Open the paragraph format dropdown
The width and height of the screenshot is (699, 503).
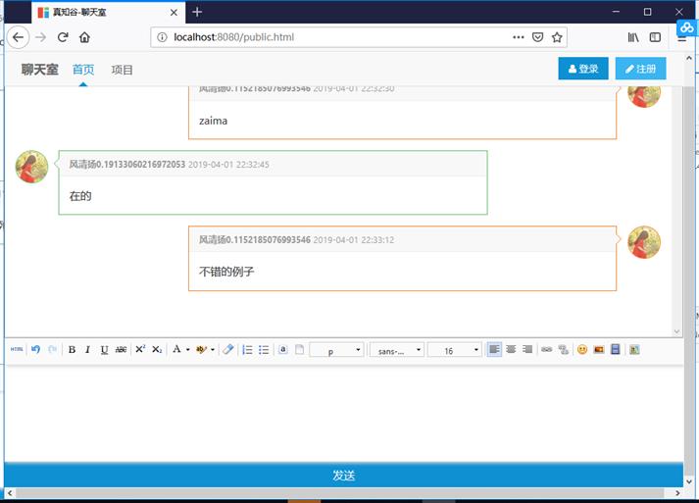coord(336,349)
